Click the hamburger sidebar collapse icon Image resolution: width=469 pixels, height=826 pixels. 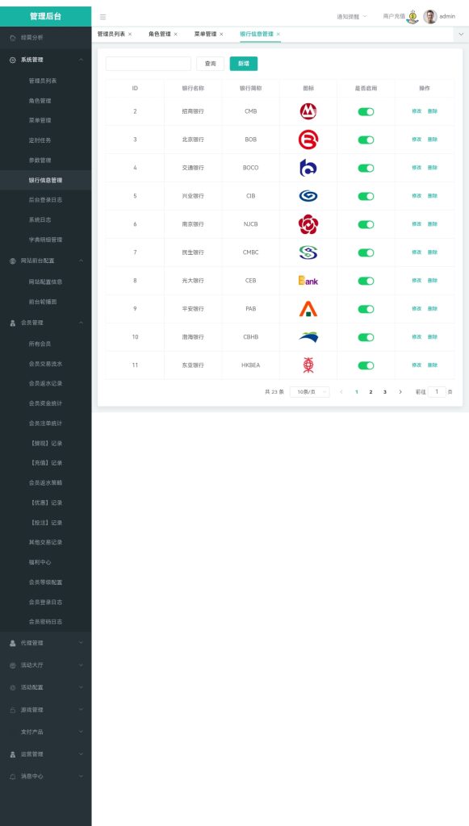coord(103,17)
